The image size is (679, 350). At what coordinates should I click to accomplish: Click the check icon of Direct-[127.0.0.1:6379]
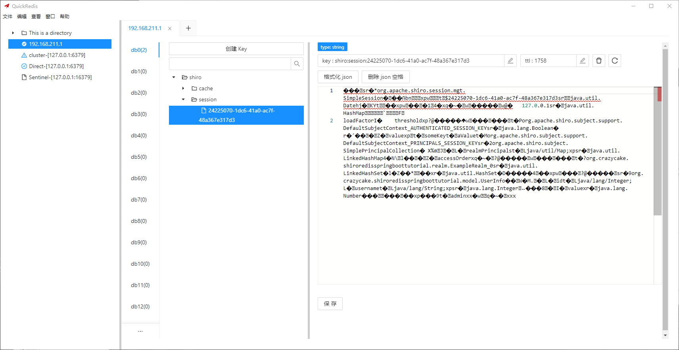point(24,66)
